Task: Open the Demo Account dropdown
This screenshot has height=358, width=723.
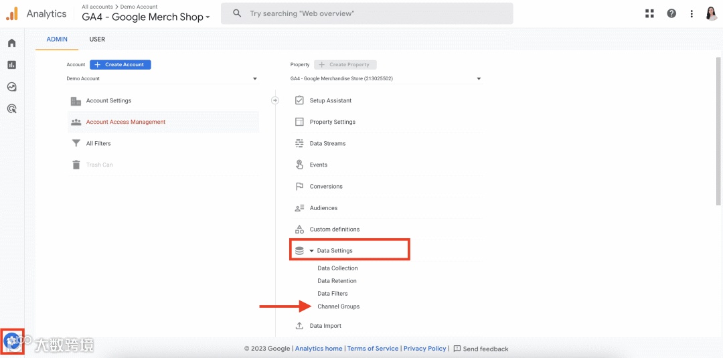Action: click(162, 79)
